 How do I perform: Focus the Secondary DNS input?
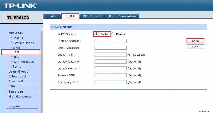pos(110,82)
